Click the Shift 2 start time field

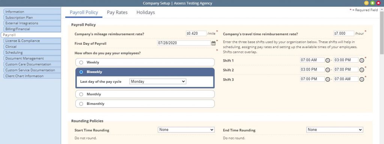coord(312,69)
